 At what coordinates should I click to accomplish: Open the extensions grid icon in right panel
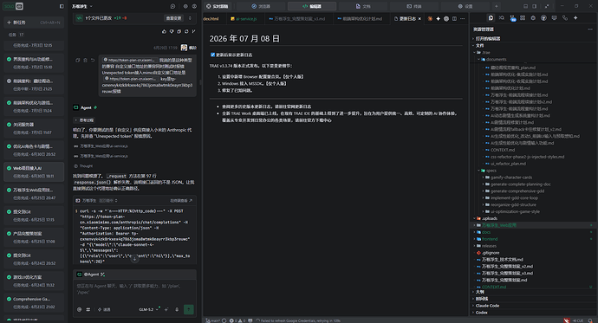pos(523,18)
